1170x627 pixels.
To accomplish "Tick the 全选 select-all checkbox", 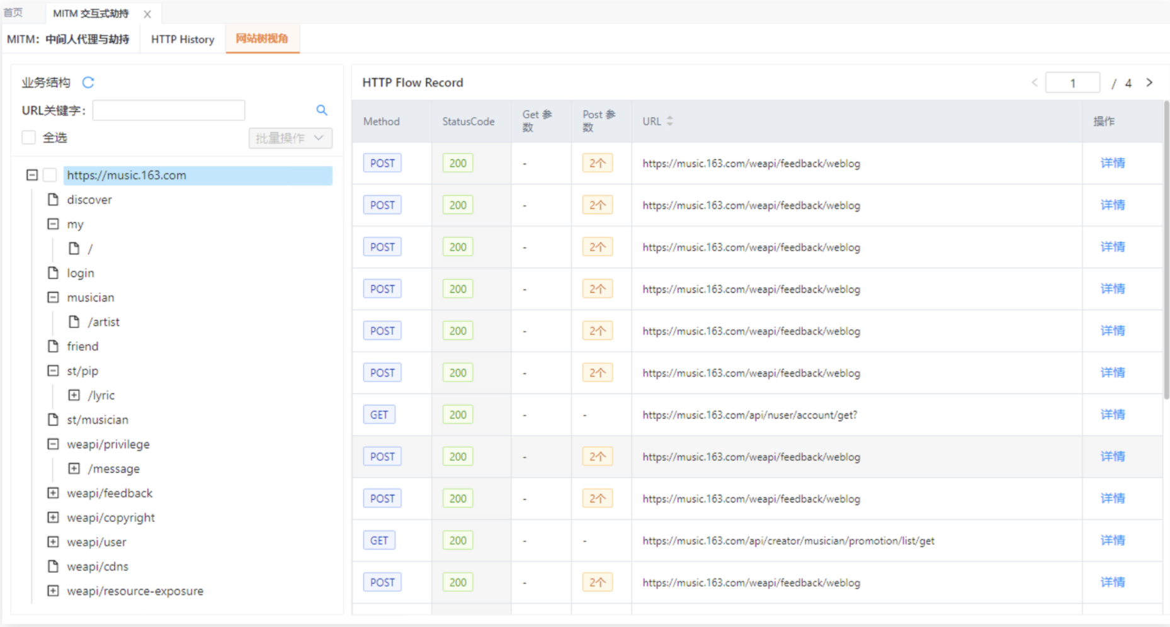I will pyautogui.click(x=29, y=137).
